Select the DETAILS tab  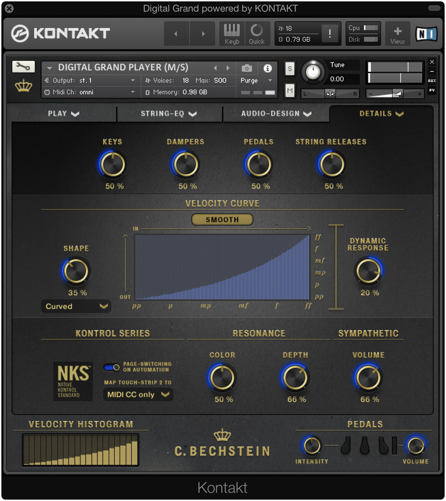click(381, 114)
